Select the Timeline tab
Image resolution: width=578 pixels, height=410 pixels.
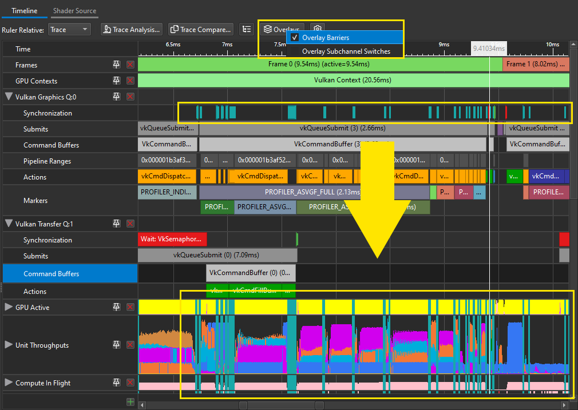[x=25, y=11]
